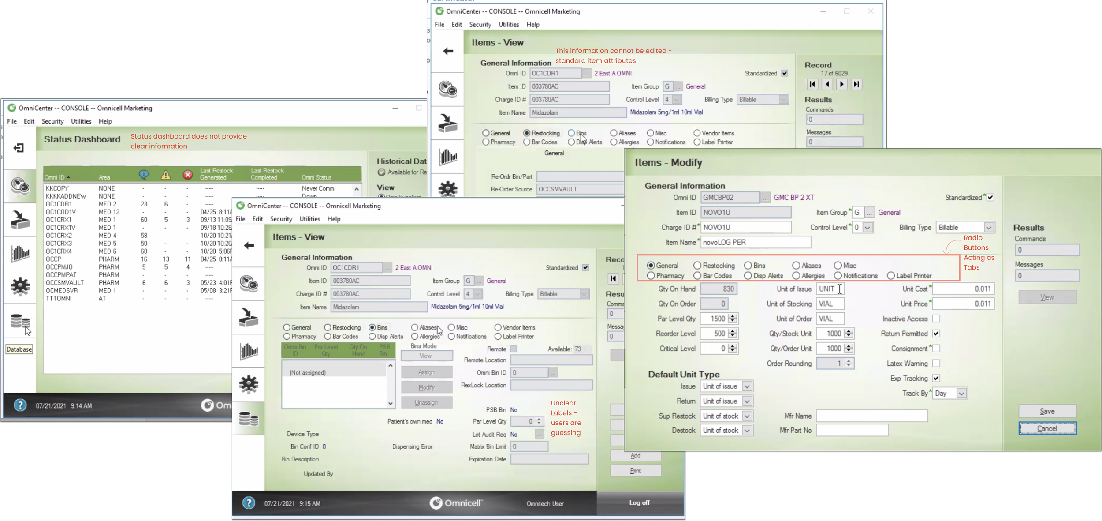Open the gauge icon in upper Items - View sidebar
The image size is (1102, 521).
tap(448, 89)
